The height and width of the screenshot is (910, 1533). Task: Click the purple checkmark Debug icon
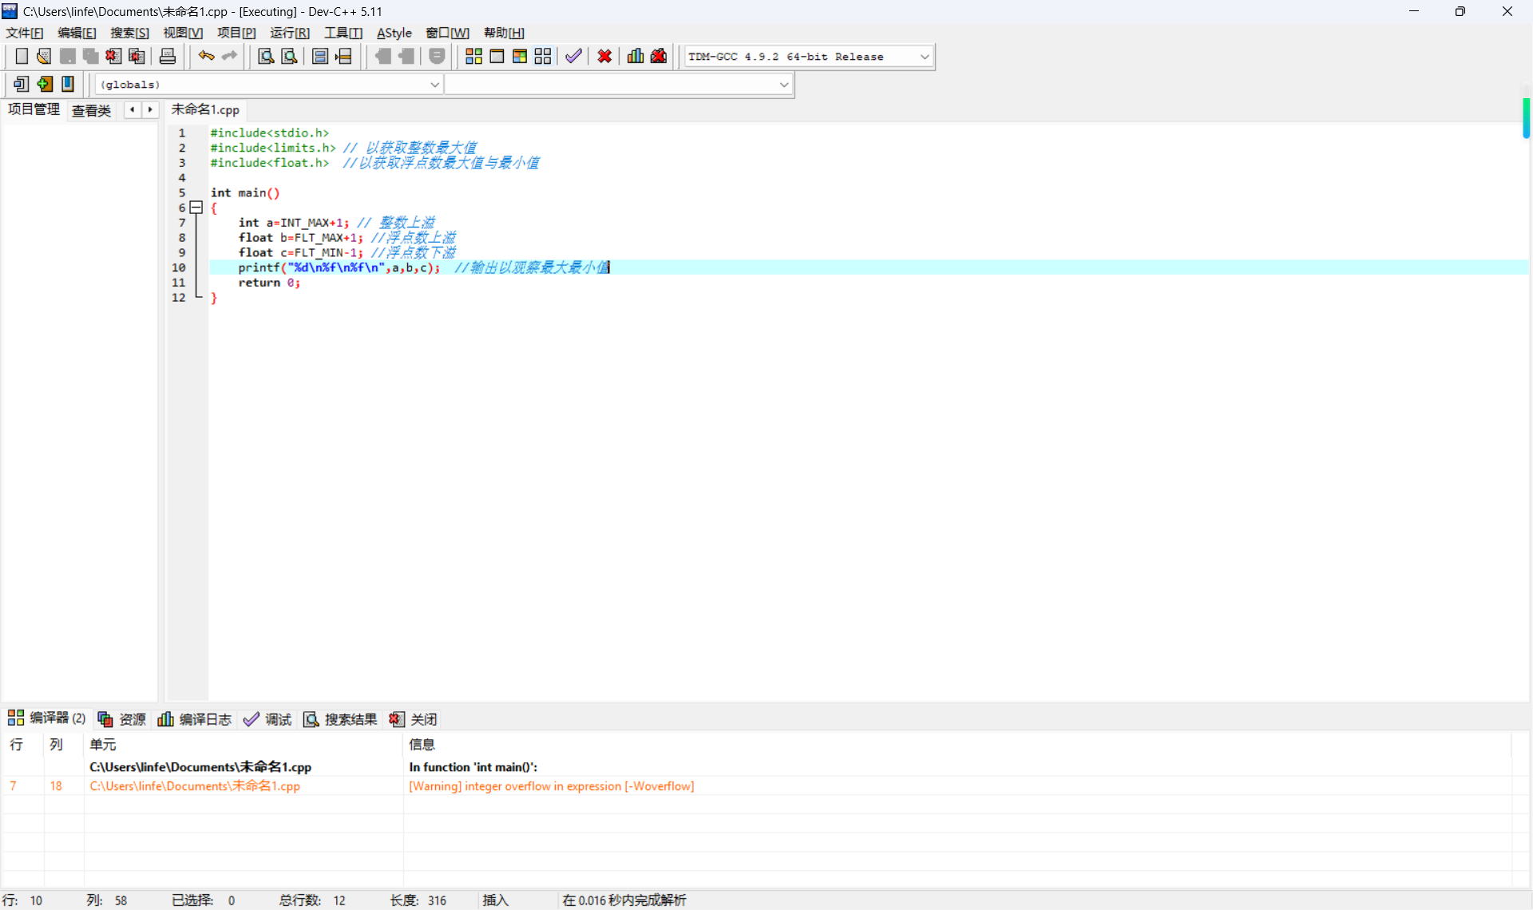[x=573, y=57]
